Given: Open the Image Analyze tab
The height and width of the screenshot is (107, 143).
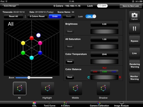Looking at the screenshot, I should pos(121,104).
